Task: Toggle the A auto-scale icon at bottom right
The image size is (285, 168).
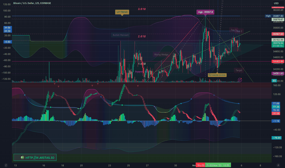Action: [x=278, y=165]
